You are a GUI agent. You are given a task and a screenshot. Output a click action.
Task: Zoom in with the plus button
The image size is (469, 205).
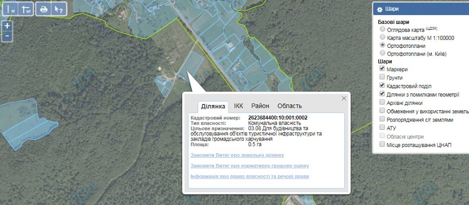(7, 25)
